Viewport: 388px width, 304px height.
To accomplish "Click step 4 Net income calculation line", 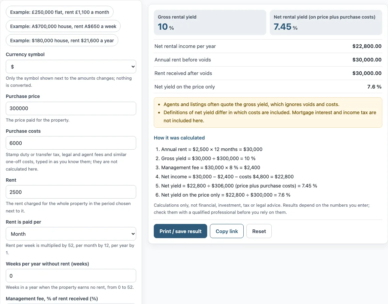I will [x=227, y=177].
